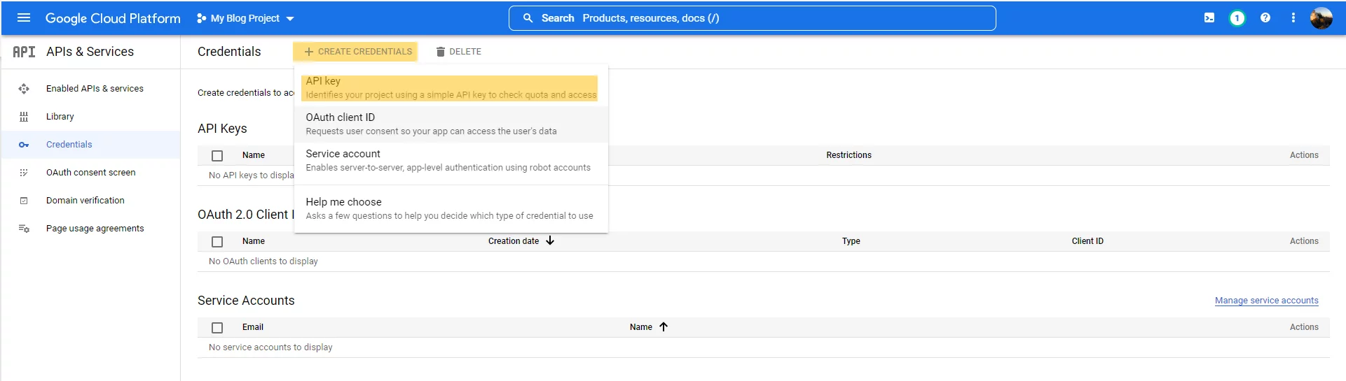This screenshot has height=381, width=1346.
Task: Focus the products and resources search field
Action: coord(752,18)
